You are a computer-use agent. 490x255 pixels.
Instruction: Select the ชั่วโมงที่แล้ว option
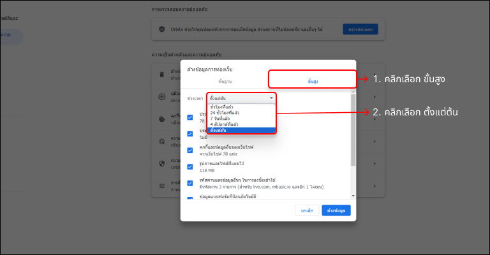tap(241, 106)
